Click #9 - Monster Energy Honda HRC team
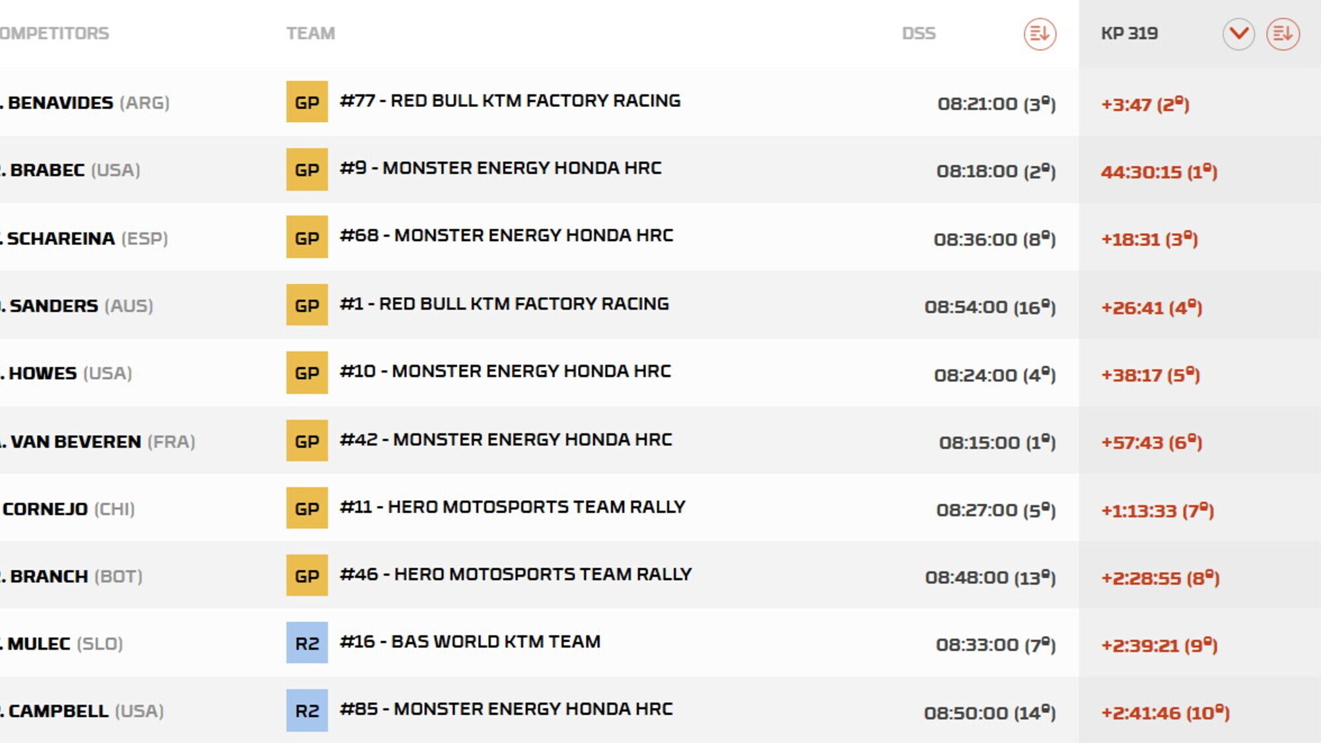 click(500, 168)
